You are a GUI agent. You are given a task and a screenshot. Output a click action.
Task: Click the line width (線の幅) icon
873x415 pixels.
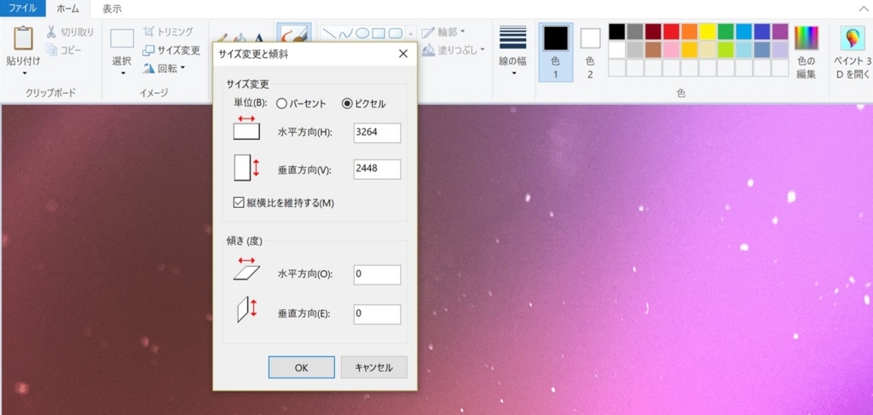pyautogui.click(x=512, y=37)
